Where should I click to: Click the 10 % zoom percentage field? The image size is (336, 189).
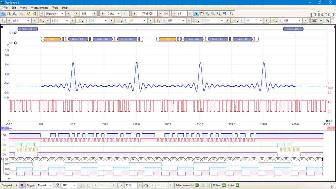click(129, 185)
